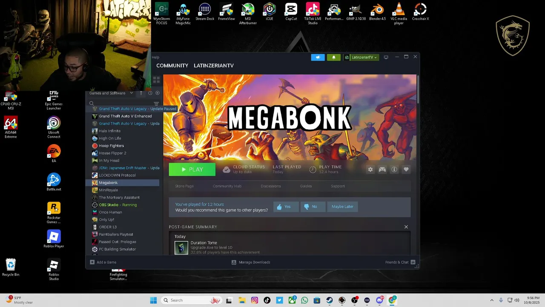
Task: Click the library sort arrow button
Action: tap(141, 93)
